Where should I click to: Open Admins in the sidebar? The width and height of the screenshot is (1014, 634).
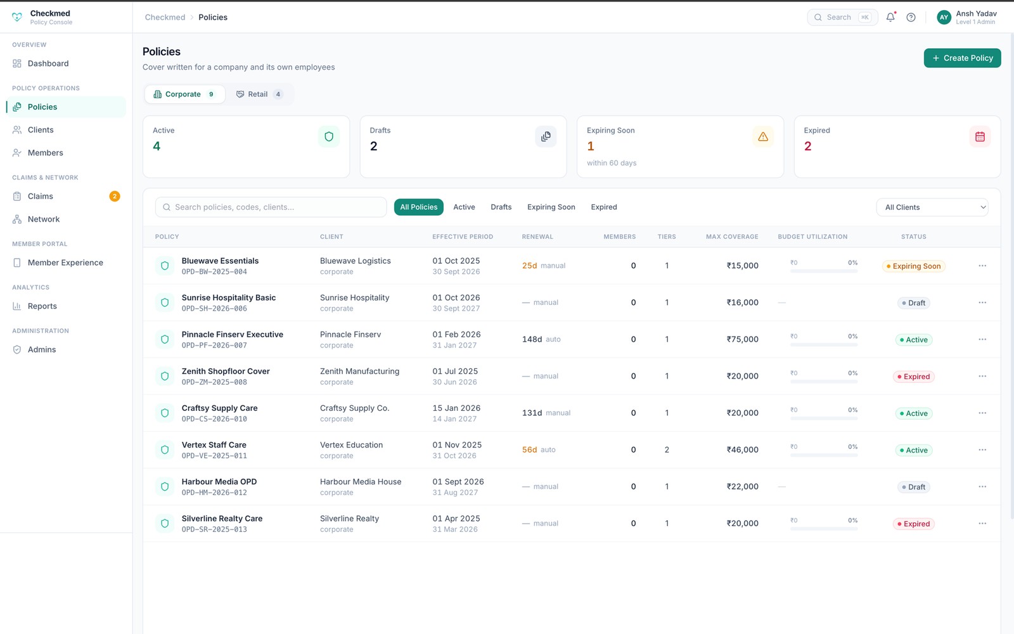(66, 349)
